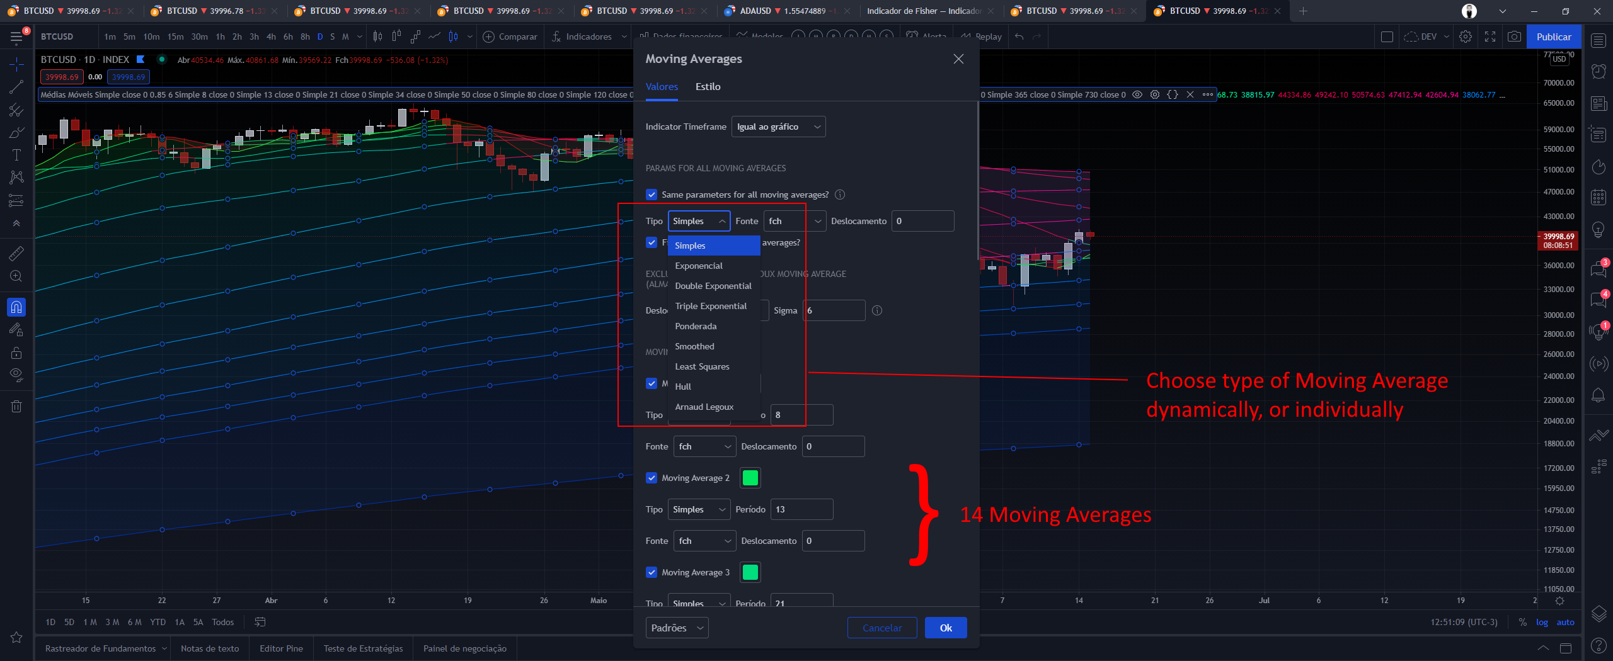1613x661 pixels.
Task: Take a chart snapshot with camera icon
Action: click(1514, 37)
